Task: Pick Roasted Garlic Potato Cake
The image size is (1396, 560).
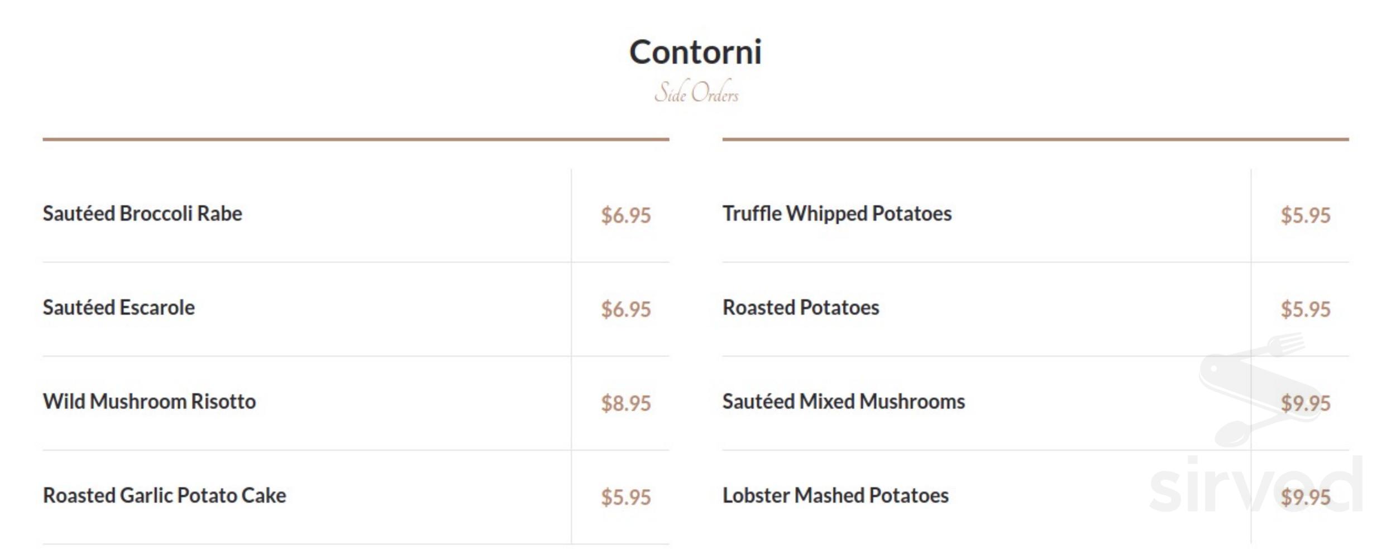Action: pos(164,495)
